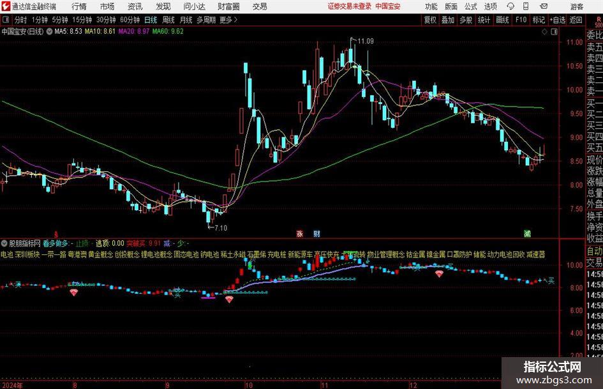Open the 画线 drawing tools

point(502,20)
